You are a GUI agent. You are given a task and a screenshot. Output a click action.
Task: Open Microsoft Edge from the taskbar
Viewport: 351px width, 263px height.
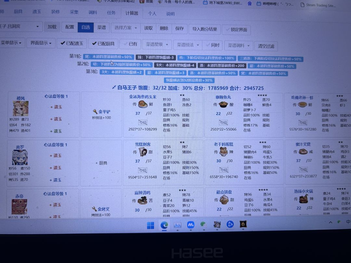[x=164, y=225]
